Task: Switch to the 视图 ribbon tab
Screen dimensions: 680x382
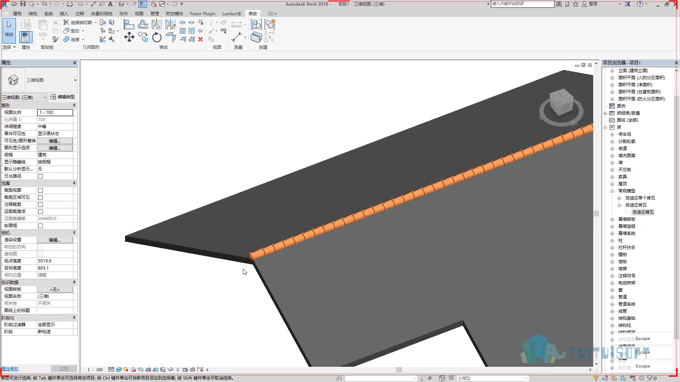Action: pos(139,13)
